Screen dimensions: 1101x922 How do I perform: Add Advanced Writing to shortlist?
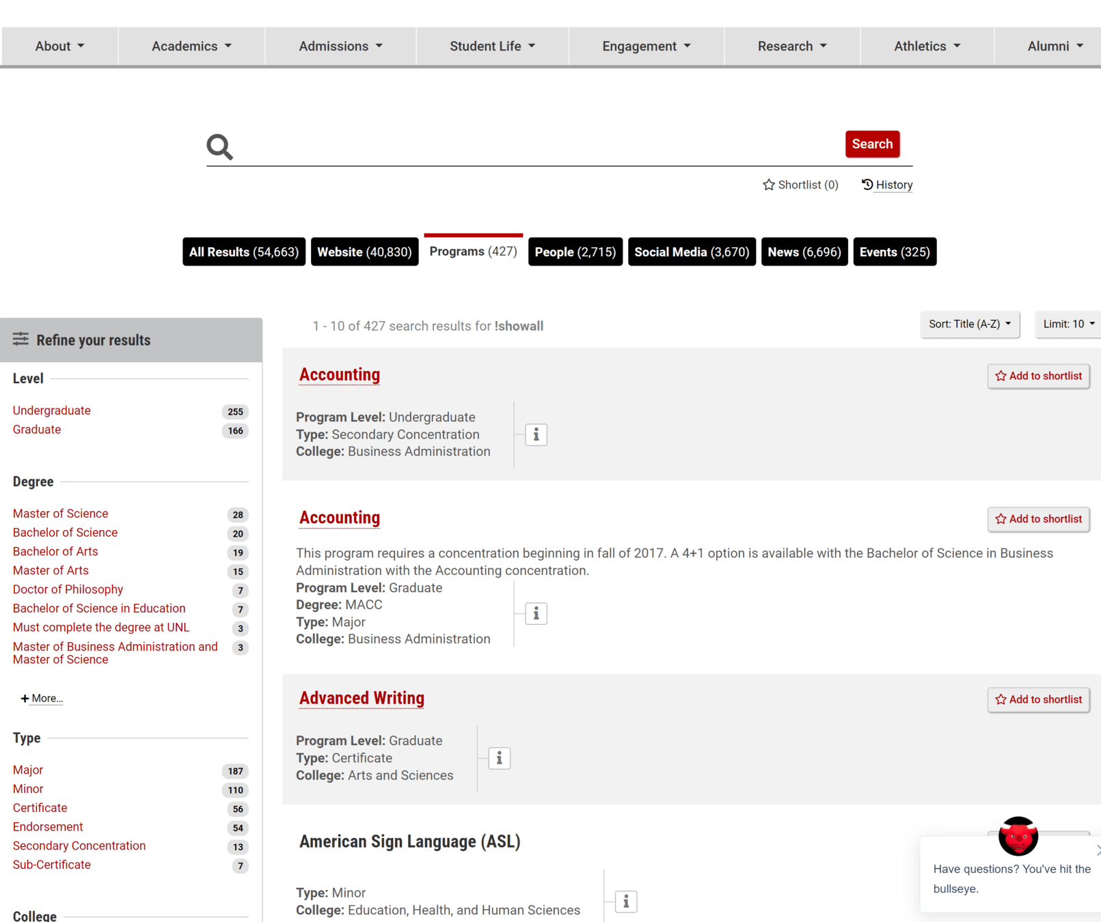tap(1038, 699)
